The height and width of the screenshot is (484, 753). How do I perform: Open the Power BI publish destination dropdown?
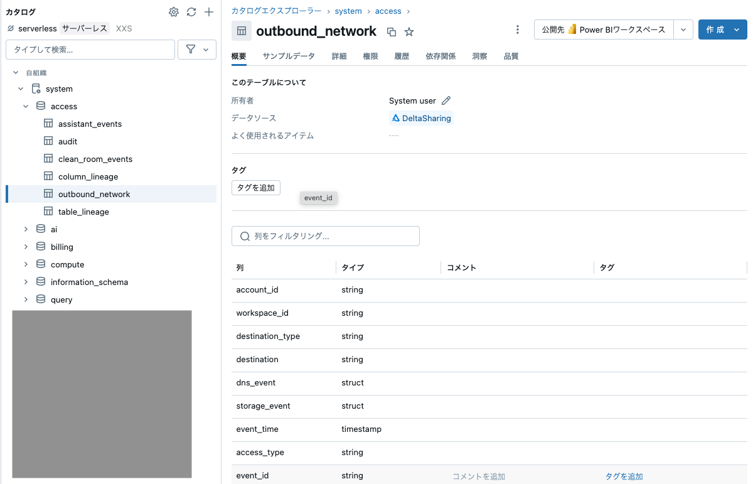pos(683,29)
